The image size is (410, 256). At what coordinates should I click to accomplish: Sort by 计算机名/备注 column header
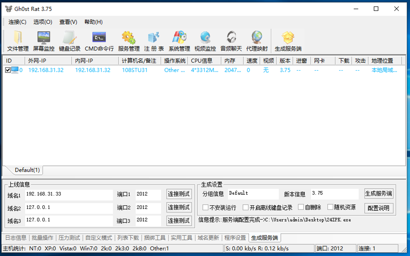[140, 61]
